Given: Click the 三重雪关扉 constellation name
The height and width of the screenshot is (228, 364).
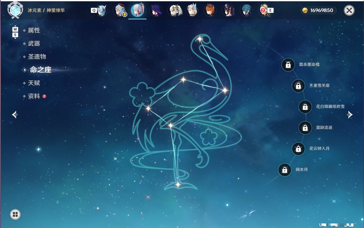Looking at the screenshot, I should (x=319, y=85).
